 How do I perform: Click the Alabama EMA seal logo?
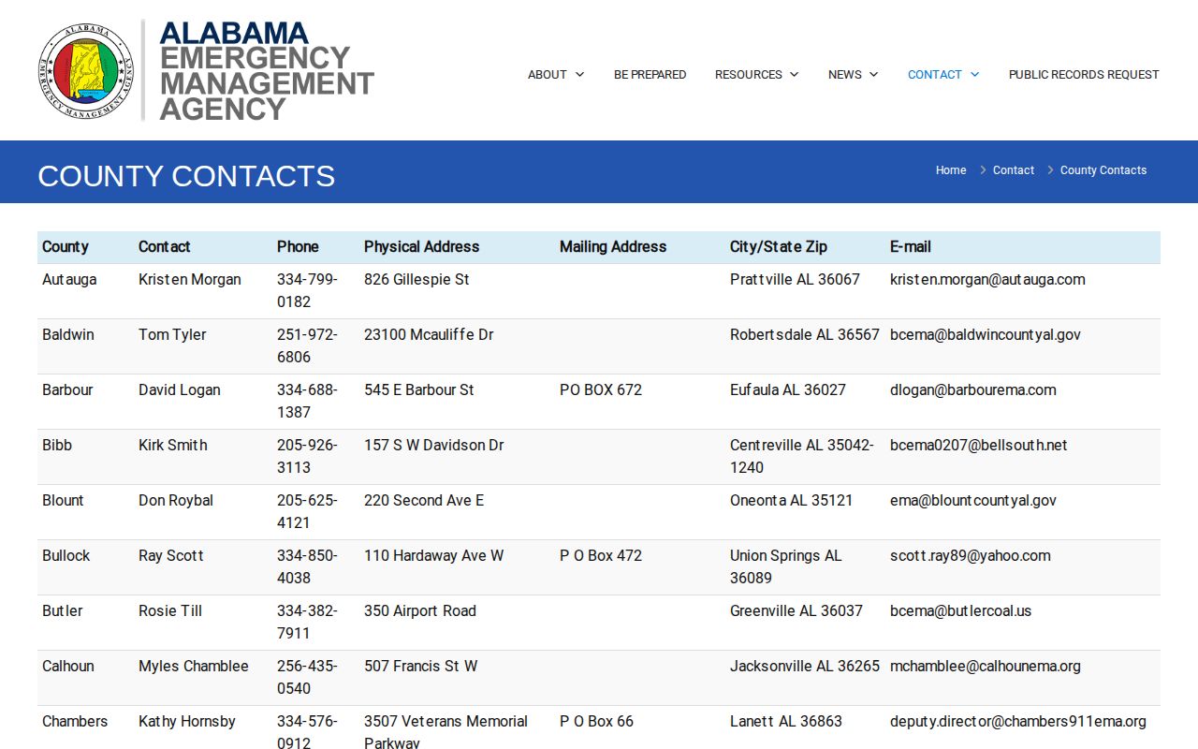[x=86, y=71]
